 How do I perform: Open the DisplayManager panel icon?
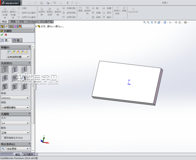click(x=19, y=26)
